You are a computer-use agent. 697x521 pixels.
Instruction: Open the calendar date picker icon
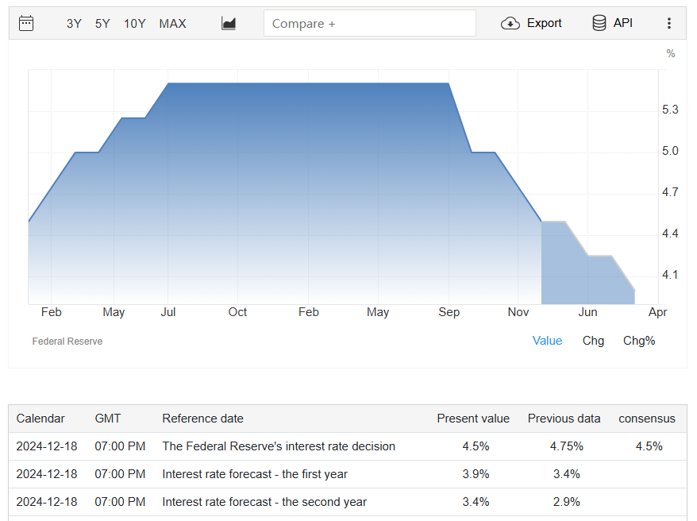pyautogui.click(x=26, y=23)
